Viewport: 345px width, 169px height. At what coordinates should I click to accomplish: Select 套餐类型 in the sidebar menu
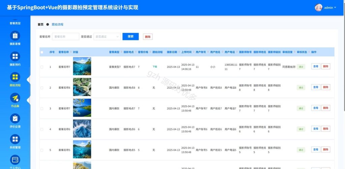pos(15,23)
